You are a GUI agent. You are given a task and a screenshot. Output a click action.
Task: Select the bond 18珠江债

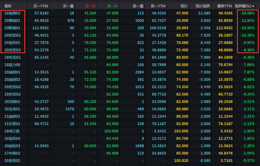pyautogui.click(x=12, y=131)
